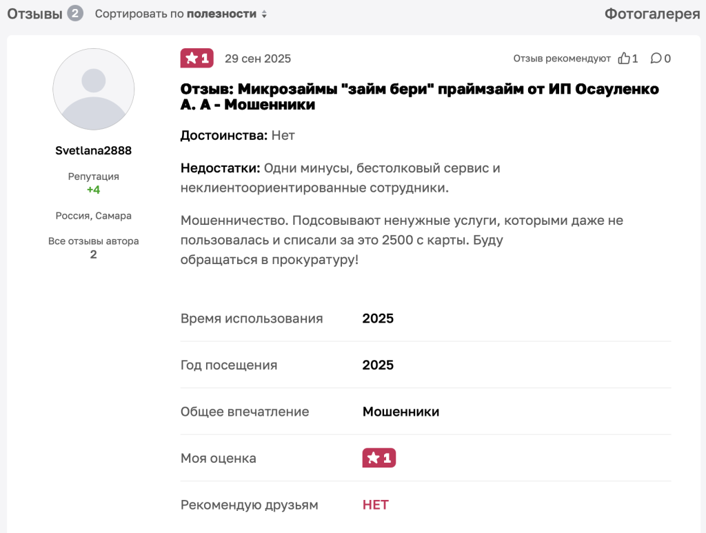
Task: Open the review title about Микрозаймы займ бери
Action: pos(419,97)
